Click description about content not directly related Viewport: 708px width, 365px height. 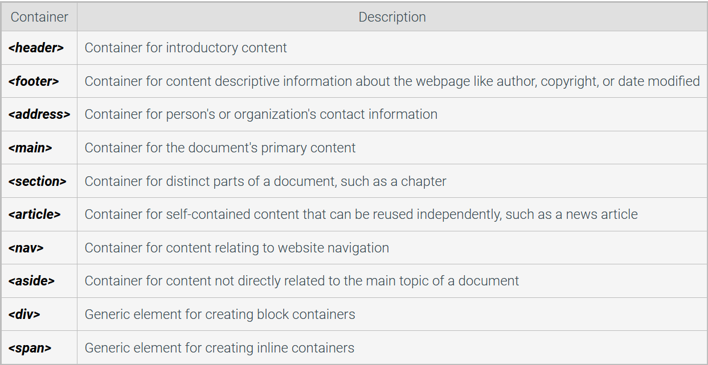(302, 281)
